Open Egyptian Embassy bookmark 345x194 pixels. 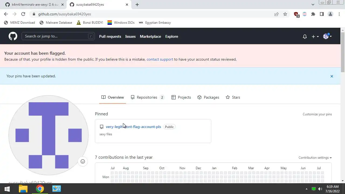(155, 23)
